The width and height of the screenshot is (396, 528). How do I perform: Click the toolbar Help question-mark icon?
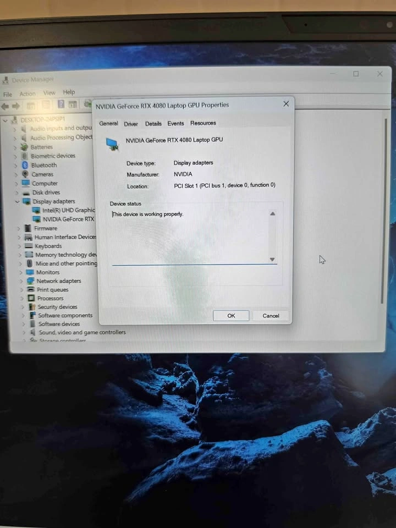click(61, 104)
